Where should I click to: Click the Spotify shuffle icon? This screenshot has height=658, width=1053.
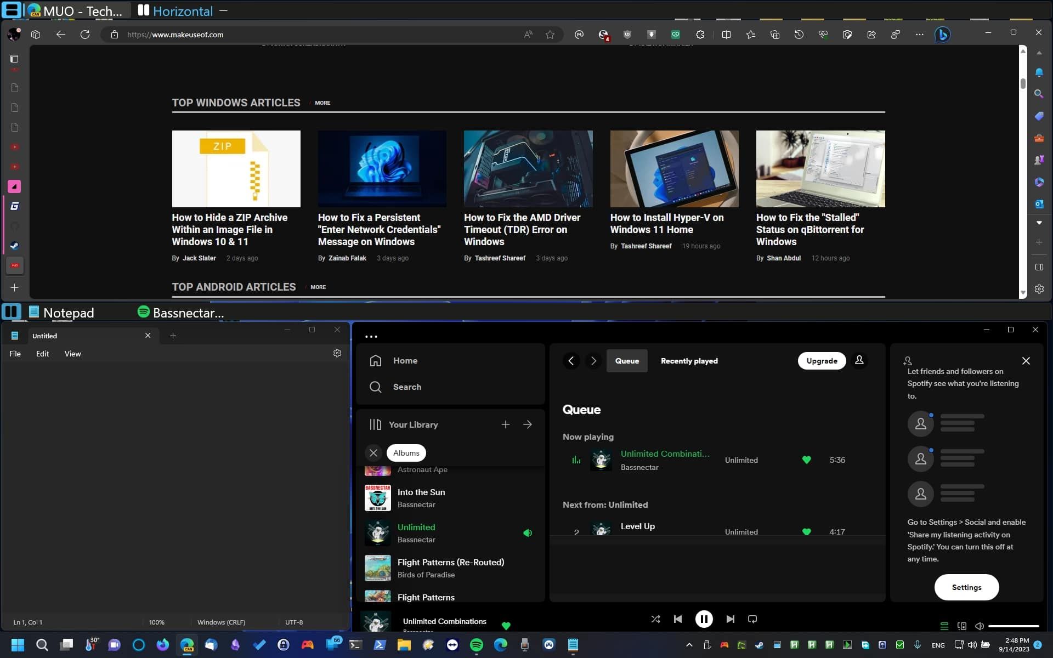[654, 619]
